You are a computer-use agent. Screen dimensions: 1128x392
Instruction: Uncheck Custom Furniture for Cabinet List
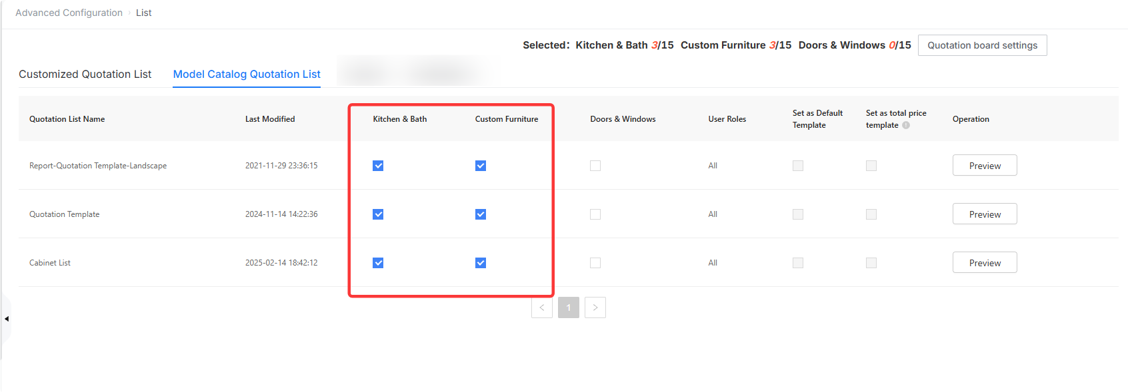[481, 263]
